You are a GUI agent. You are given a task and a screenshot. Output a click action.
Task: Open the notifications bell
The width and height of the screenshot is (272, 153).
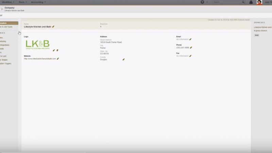(251, 2)
